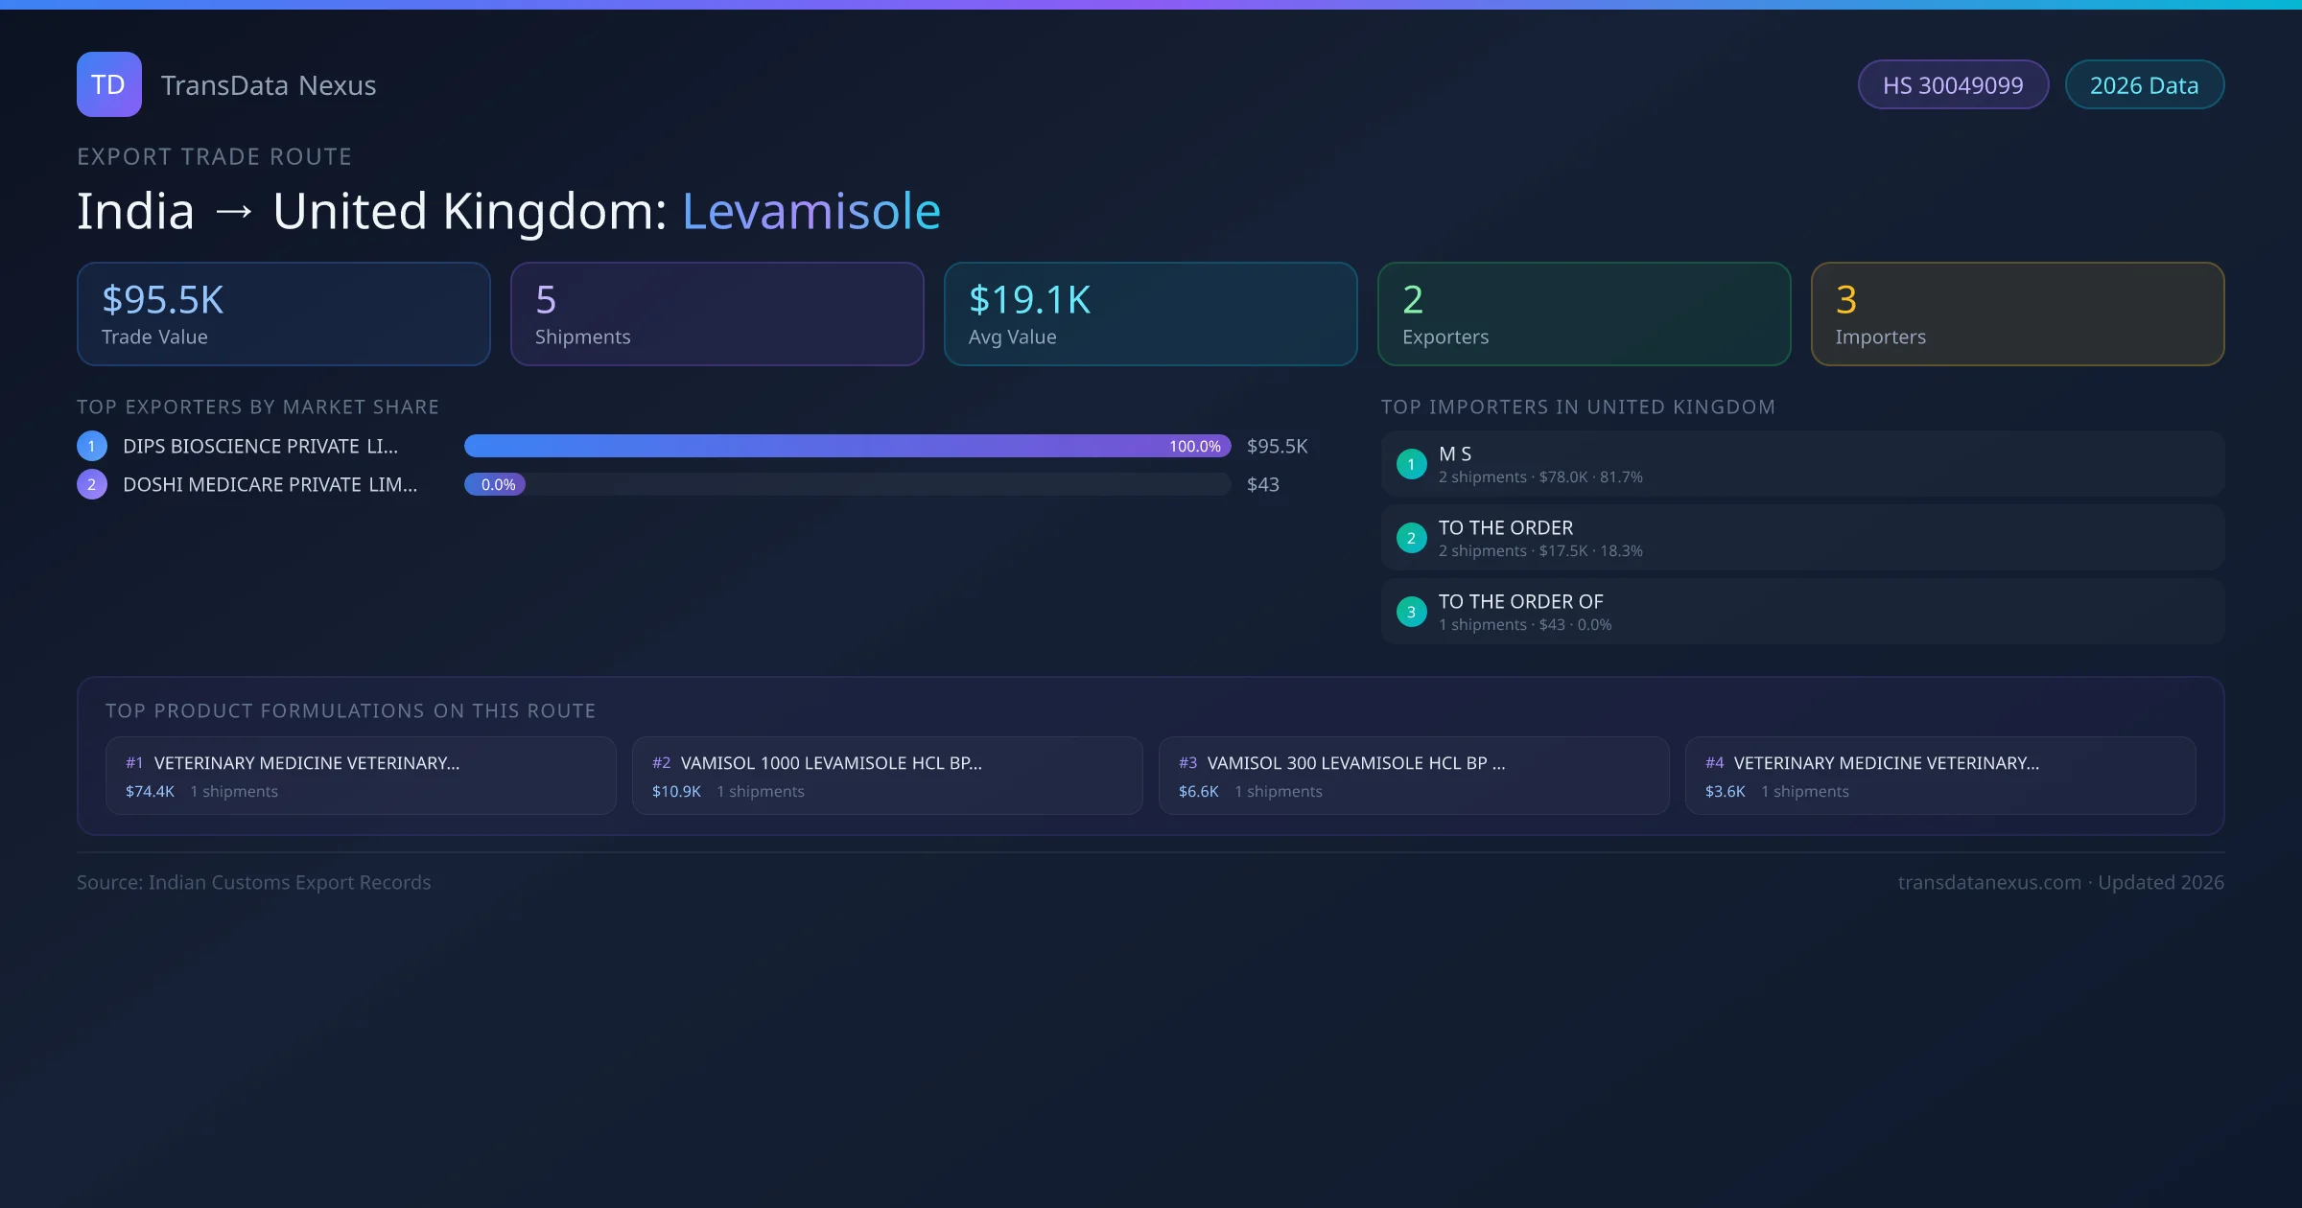2302x1208 pixels.
Task: Click the M S importer rank badge
Action: tap(1411, 463)
